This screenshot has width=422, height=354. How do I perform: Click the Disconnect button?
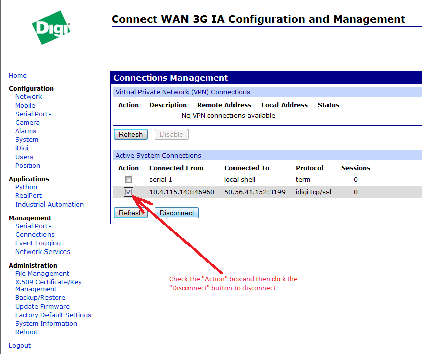[x=176, y=213]
